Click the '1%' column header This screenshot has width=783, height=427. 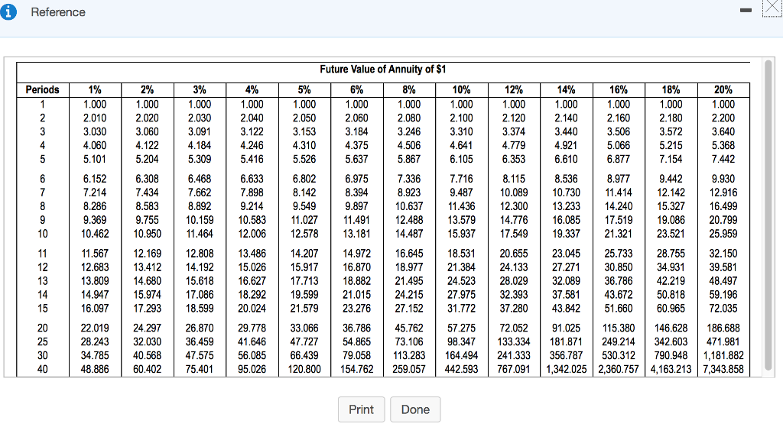click(x=95, y=90)
